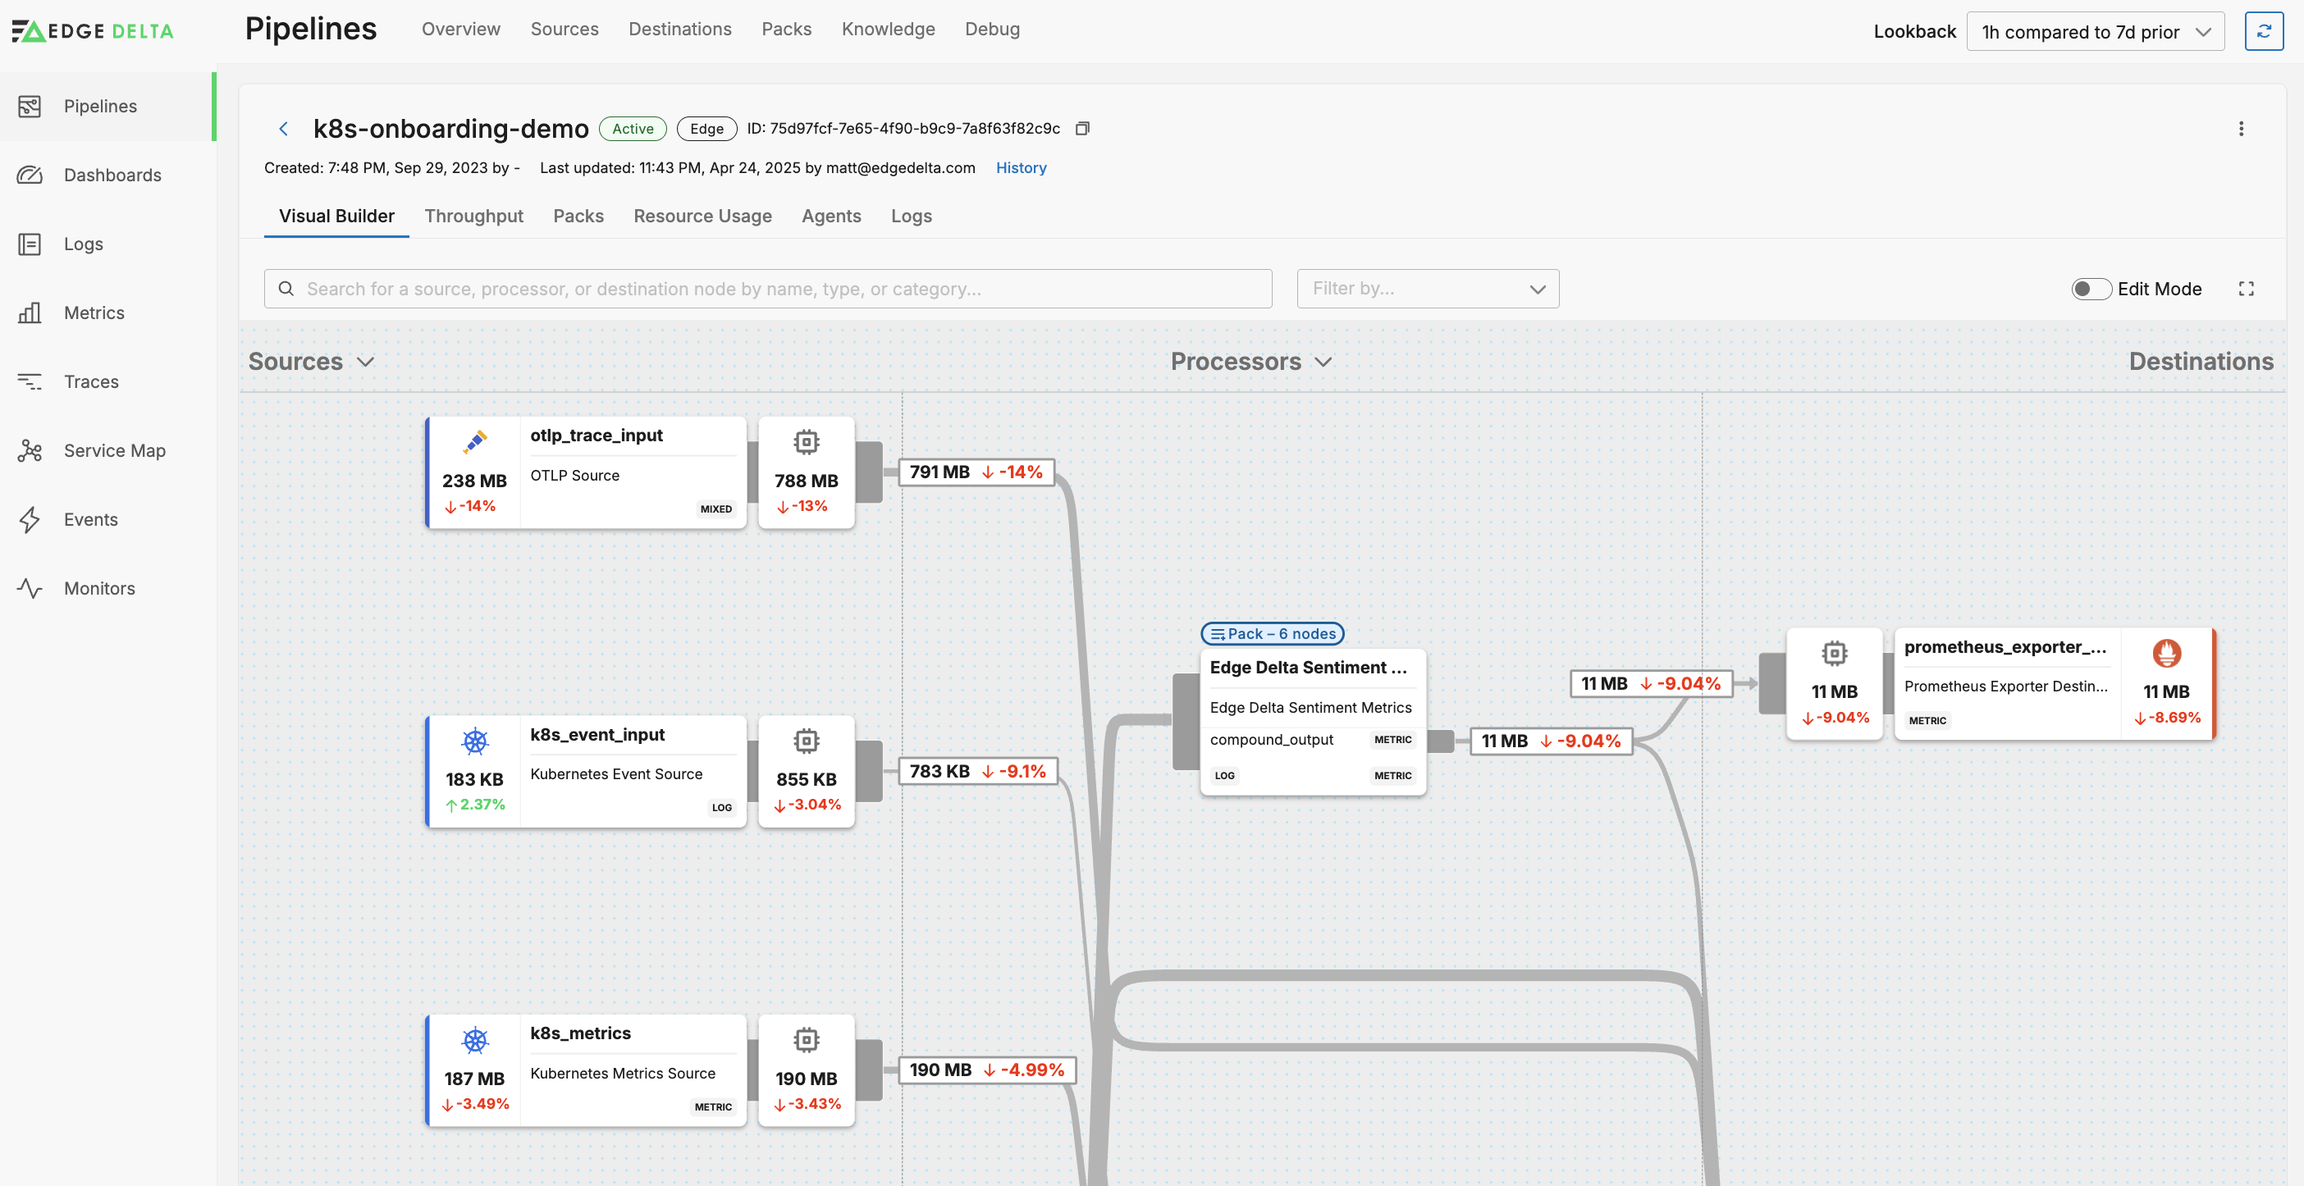2304x1186 pixels.
Task: Click the Edge type badge
Action: point(706,129)
